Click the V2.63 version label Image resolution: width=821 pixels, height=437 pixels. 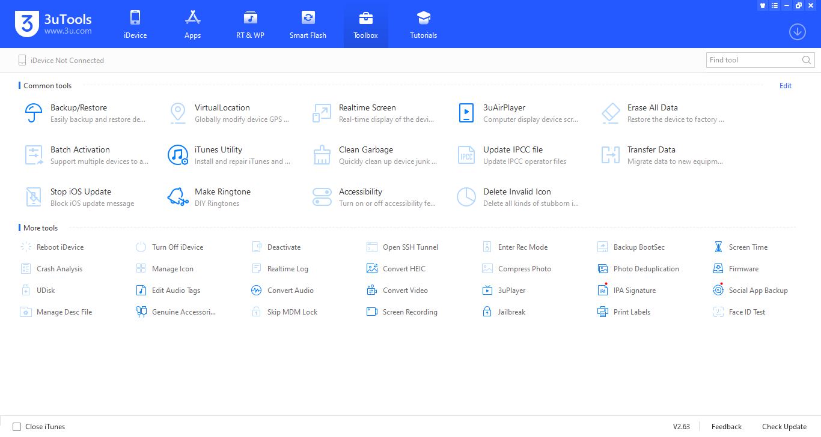682,427
